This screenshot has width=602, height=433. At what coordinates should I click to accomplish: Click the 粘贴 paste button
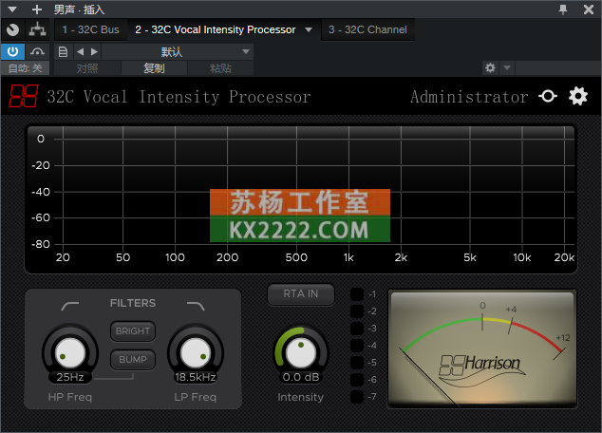(220, 68)
